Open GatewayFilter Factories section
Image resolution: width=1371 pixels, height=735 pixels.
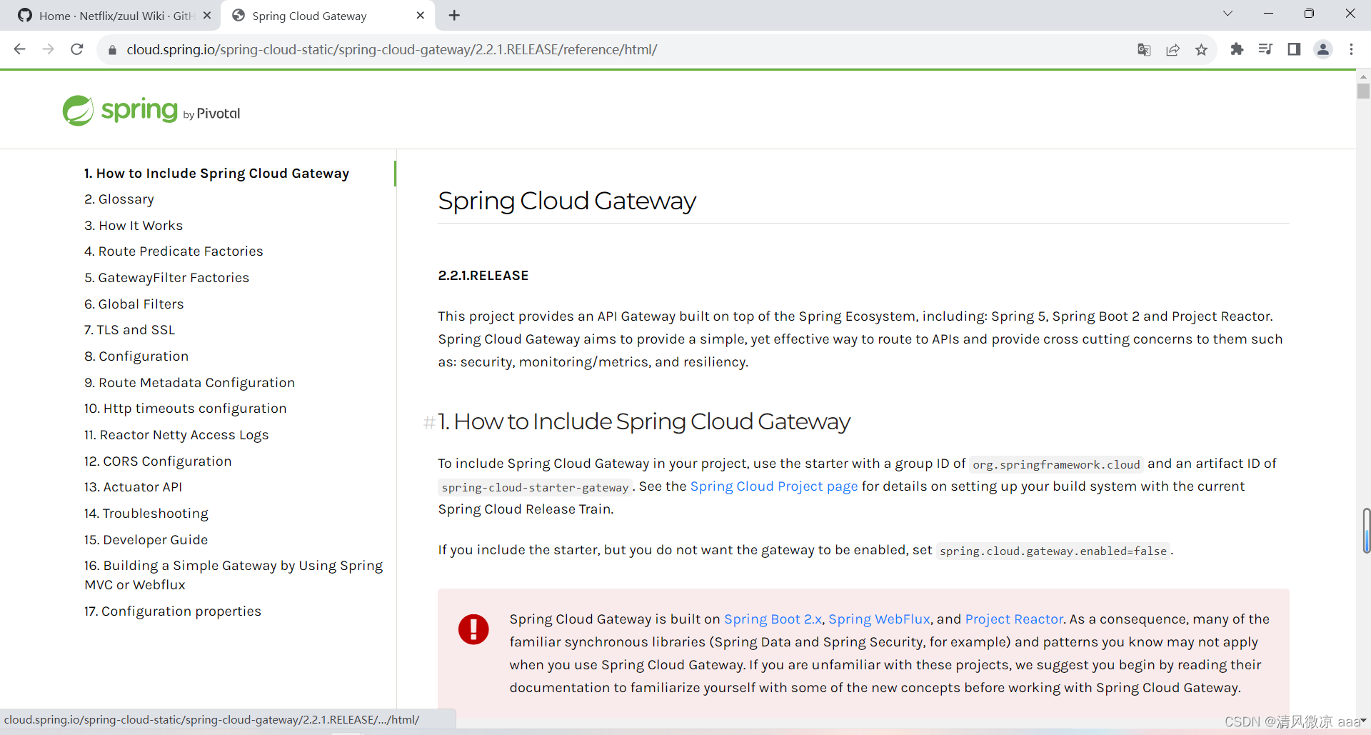(166, 278)
